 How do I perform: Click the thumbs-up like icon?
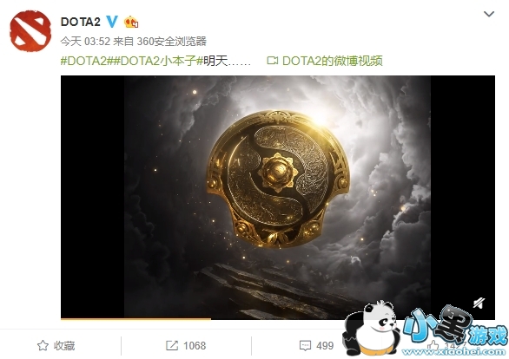point(433,345)
